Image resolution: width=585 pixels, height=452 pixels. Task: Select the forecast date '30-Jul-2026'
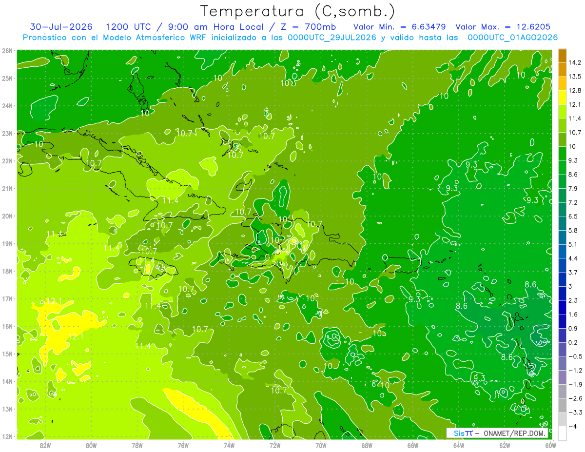[x=61, y=27]
